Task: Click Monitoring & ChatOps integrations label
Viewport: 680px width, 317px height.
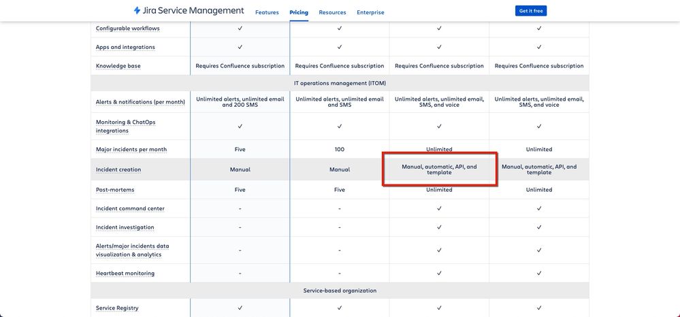Action: click(x=125, y=127)
